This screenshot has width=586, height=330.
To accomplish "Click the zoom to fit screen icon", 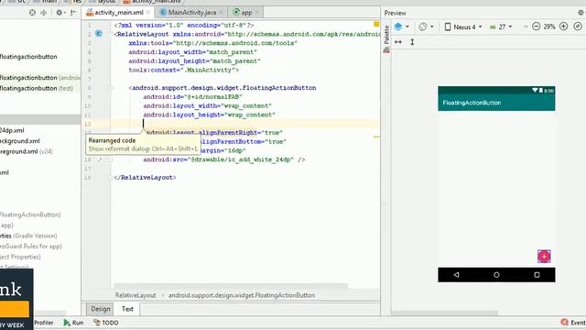I will pos(578,27).
